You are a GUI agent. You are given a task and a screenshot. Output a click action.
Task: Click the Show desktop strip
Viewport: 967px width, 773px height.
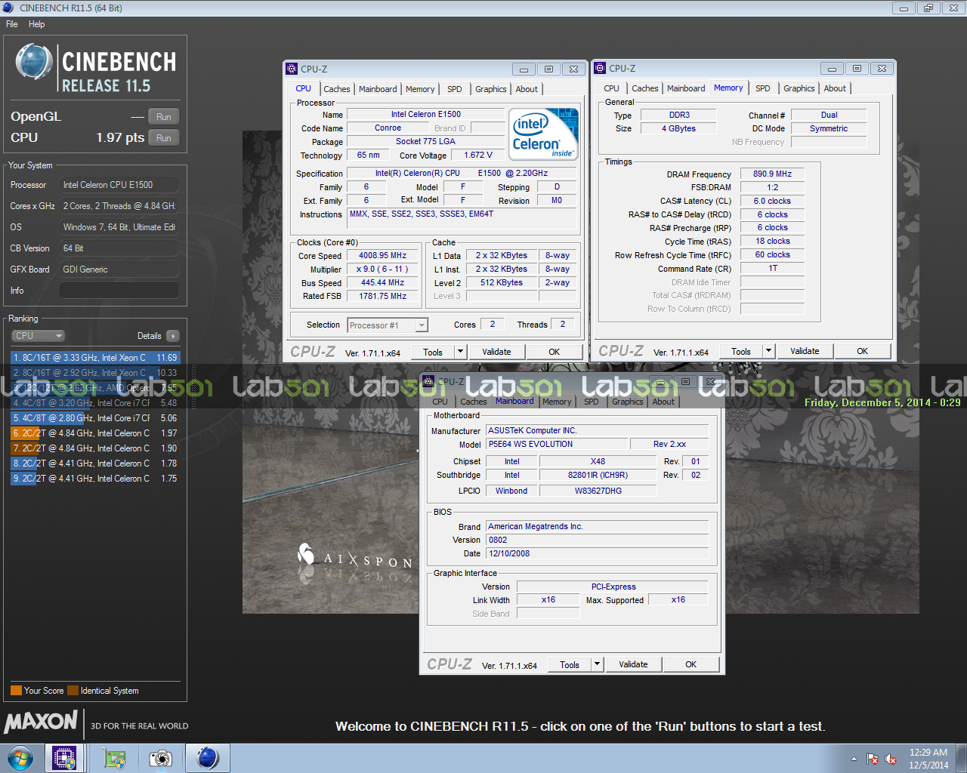pos(961,758)
